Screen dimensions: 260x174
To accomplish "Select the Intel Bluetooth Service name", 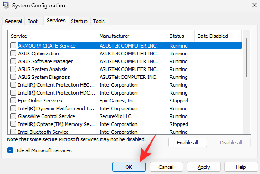I will (43, 132).
